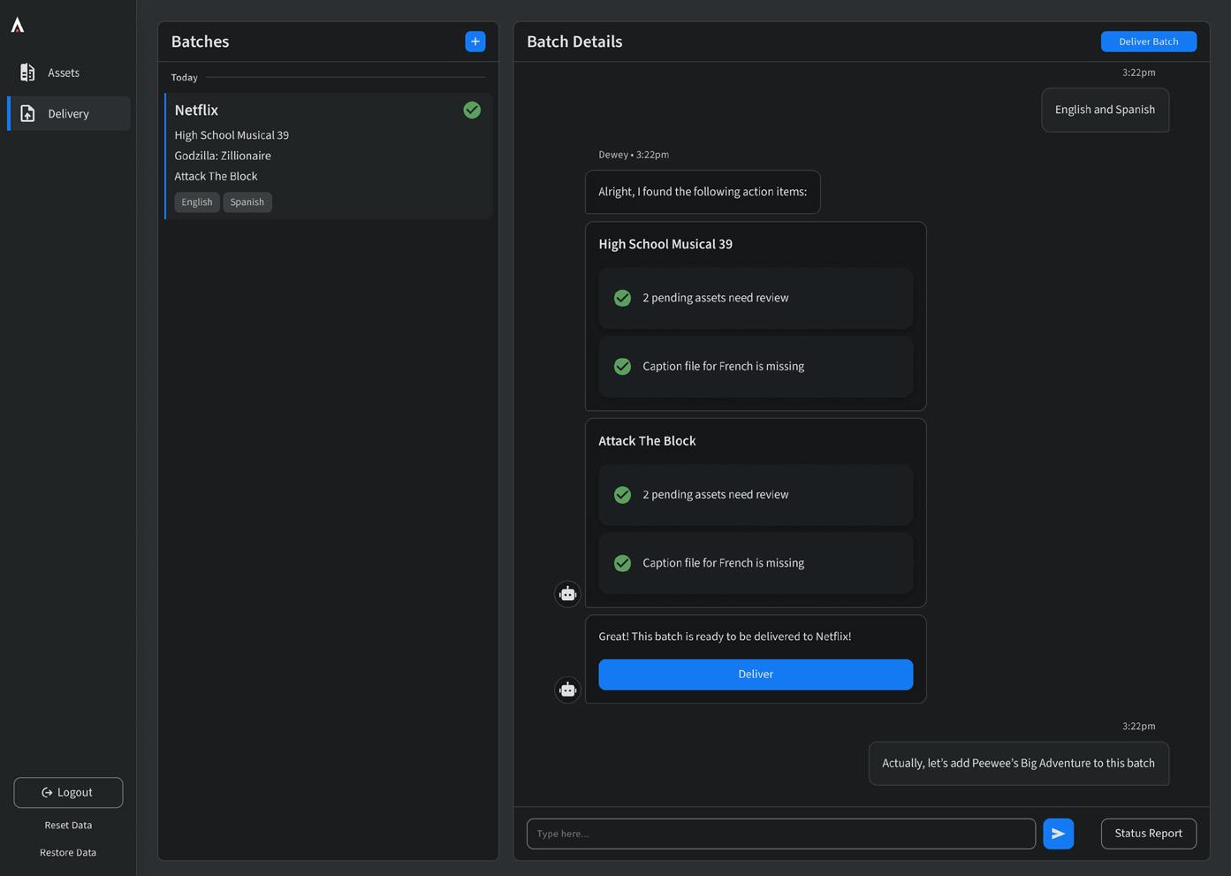Open the Status Report

click(1148, 834)
